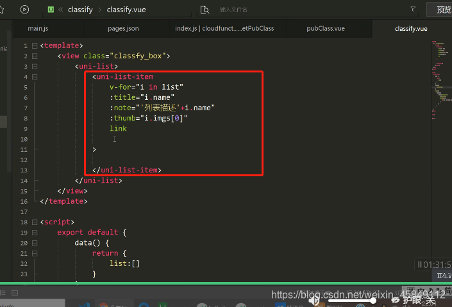Screen dimensions: 452x307
Task: Click the run (play circle) toolbar icon
Action: pyautogui.click(x=24, y=10)
